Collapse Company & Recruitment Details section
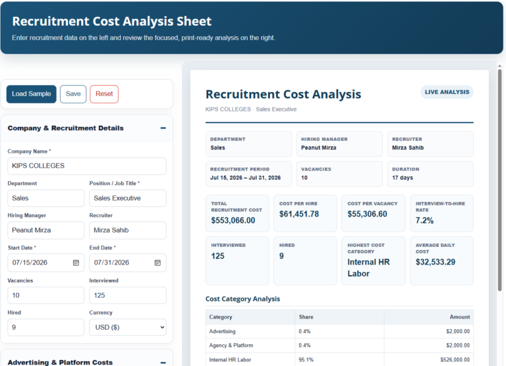The height and width of the screenshot is (366, 506). pos(163,128)
